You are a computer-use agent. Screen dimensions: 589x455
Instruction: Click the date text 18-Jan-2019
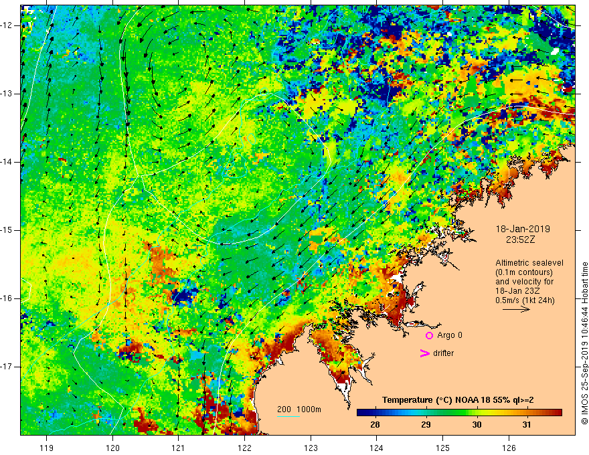coord(523,229)
